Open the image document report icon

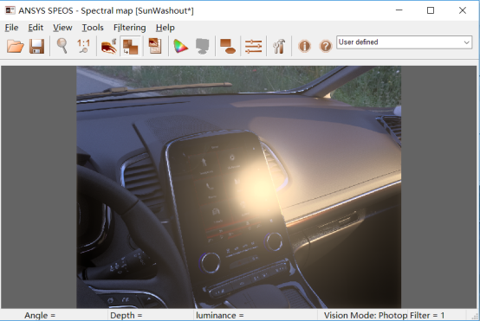point(155,46)
